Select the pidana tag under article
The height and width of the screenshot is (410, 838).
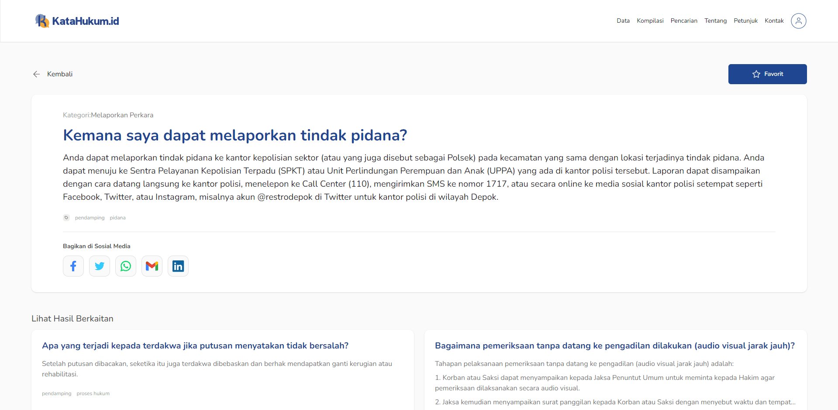pyautogui.click(x=117, y=218)
